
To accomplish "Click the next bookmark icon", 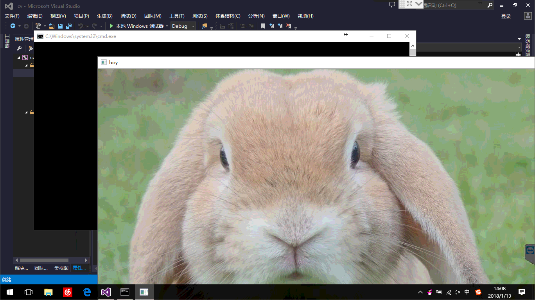I will (280, 26).
